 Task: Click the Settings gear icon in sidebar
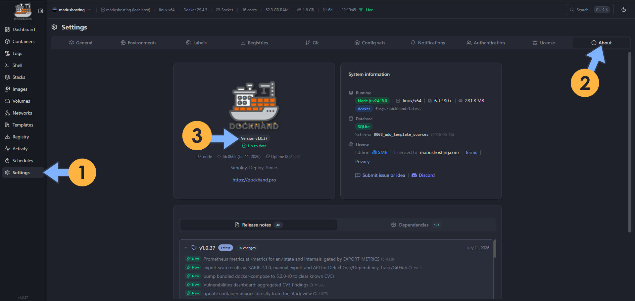tap(7, 173)
